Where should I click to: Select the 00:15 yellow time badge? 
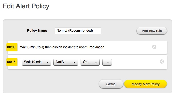click(12, 62)
